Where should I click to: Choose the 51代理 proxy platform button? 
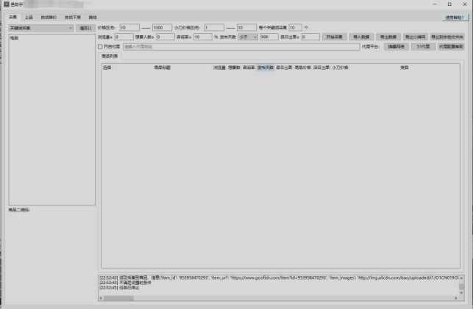(x=422, y=46)
